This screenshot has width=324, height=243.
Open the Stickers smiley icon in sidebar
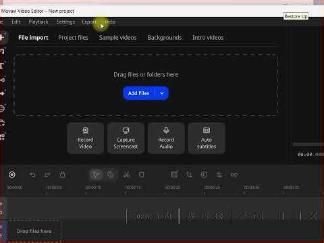point(2,109)
